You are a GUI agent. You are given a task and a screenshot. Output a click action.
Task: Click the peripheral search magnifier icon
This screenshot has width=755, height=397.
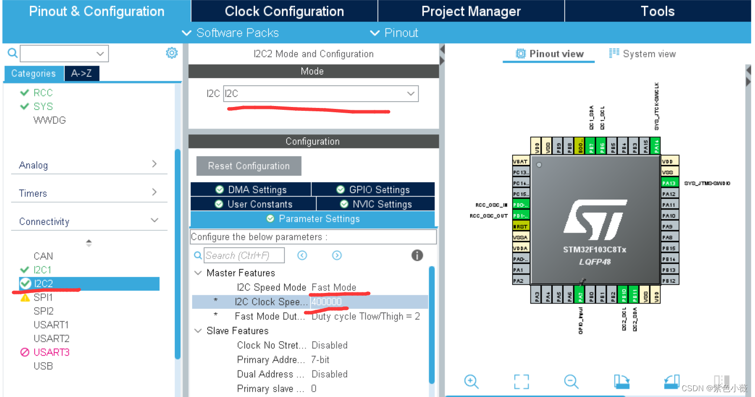(x=13, y=53)
